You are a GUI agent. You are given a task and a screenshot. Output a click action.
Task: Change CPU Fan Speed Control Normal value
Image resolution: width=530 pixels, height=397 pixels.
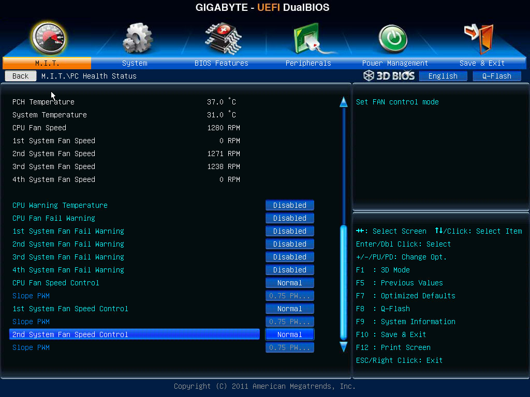pos(290,283)
